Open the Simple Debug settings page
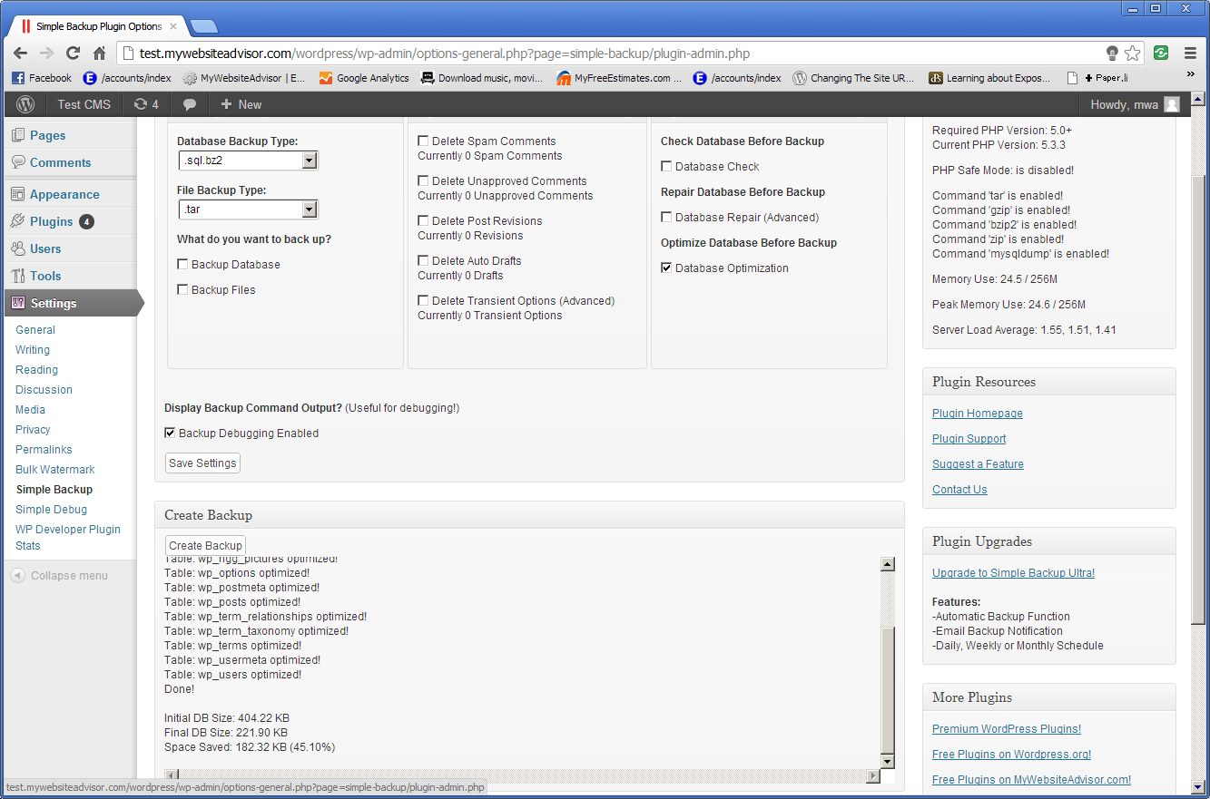The width and height of the screenshot is (1210, 799). tap(52, 510)
